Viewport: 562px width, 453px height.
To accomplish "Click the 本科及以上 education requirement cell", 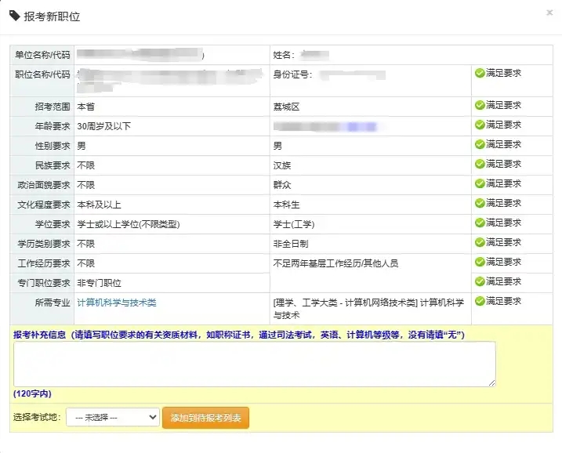I will point(172,205).
